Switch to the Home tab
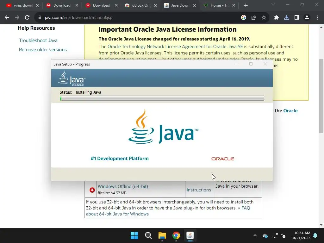This screenshot has width=324, height=243. pos(216,5)
